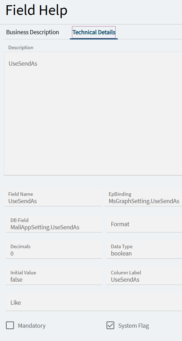The image size is (182, 341).
Task: Click inside the Description text area
Action: pyautogui.click(x=93, y=113)
